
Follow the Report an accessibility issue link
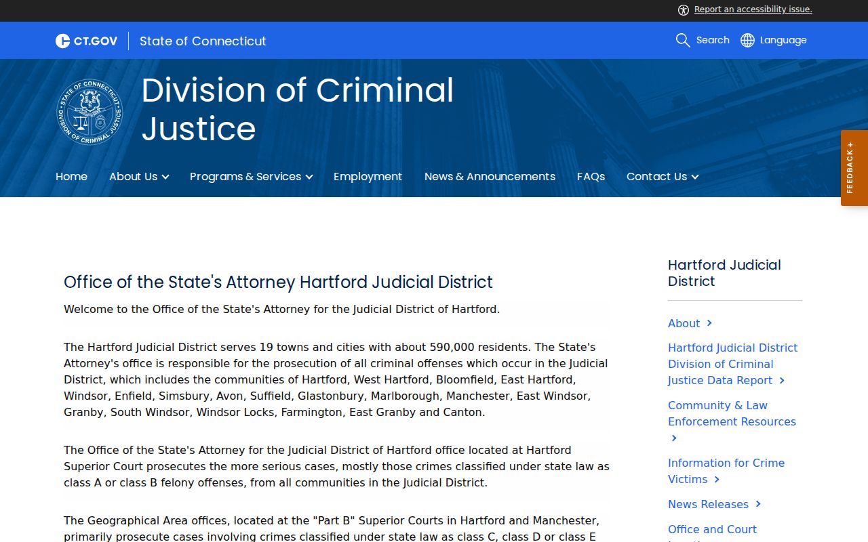[753, 9]
